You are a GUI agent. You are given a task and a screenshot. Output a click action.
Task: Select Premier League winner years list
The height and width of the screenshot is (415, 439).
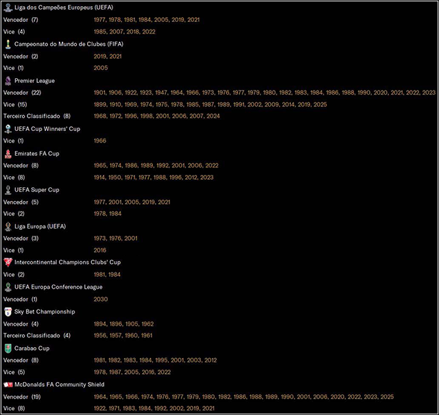pyautogui.click(x=265, y=93)
